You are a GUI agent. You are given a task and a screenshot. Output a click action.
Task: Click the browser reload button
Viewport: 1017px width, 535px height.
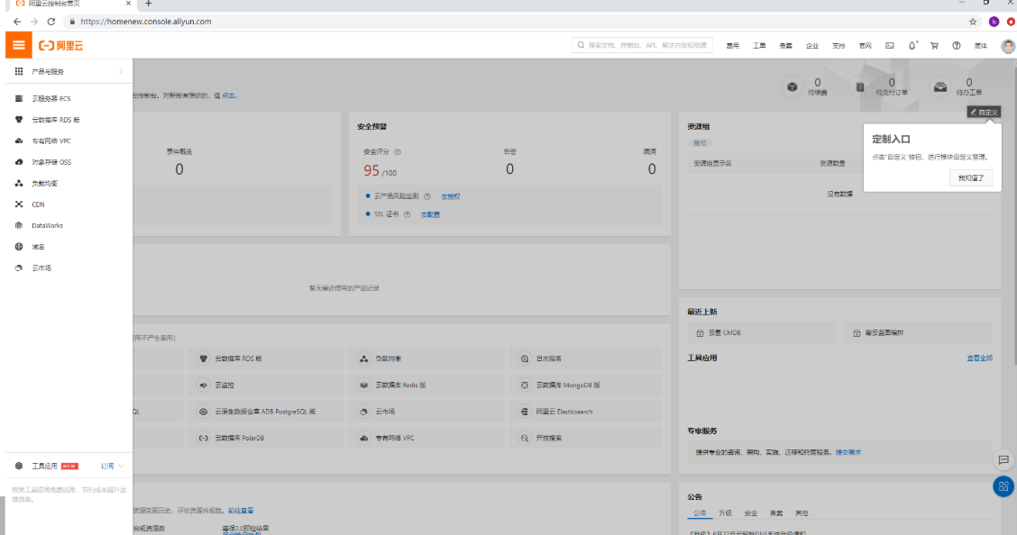click(51, 22)
